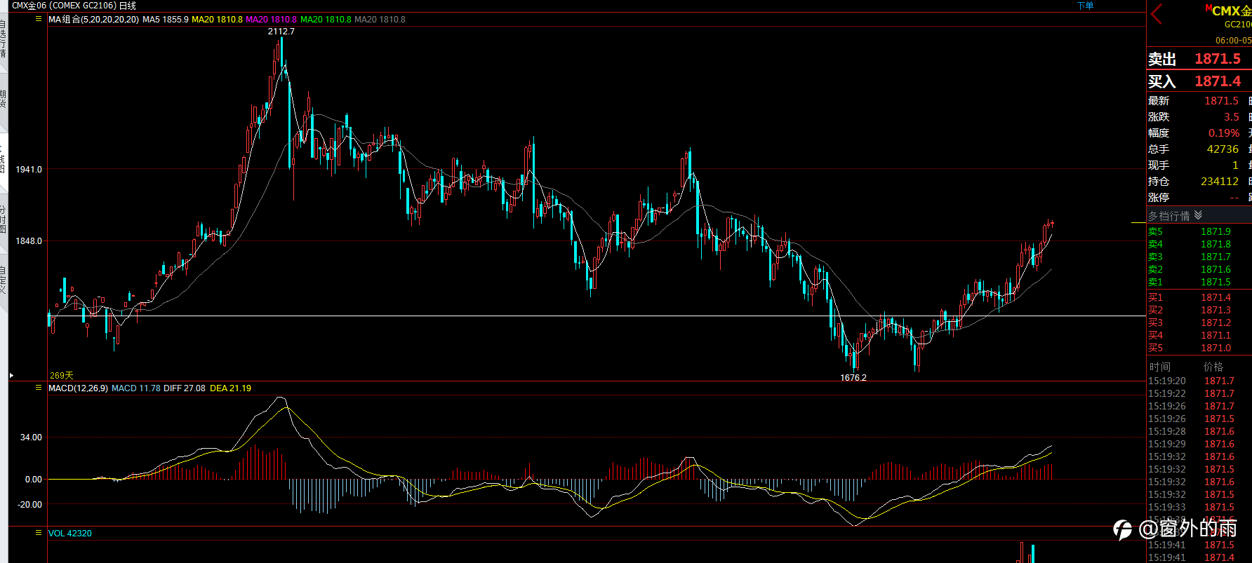Expand 多档行情 with the double chevron
This screenshot has width=1252, height=563.
pyautogui.click(x=1198, y=215)
